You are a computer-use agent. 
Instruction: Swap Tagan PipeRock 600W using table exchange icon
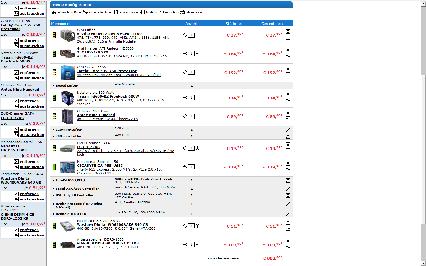(288, 100)
